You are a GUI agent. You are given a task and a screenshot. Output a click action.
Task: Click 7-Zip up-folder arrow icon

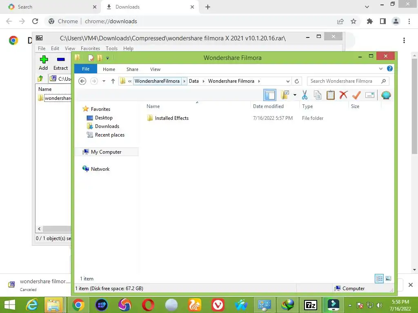(40, 79)
